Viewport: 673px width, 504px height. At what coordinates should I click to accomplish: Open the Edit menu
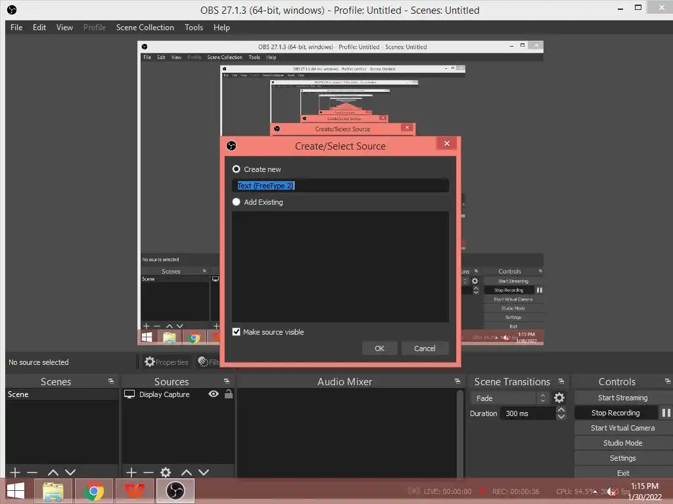[x=39, y=28]
